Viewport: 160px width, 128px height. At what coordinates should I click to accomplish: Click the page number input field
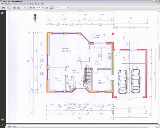coord(22,8)
